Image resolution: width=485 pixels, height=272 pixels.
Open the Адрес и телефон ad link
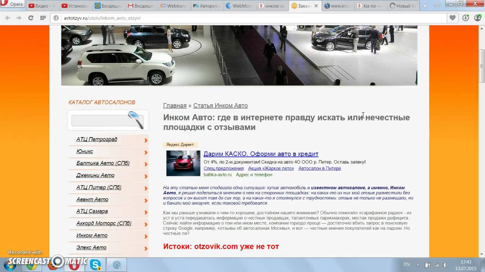pyautogui.click(x=254, y=175)
